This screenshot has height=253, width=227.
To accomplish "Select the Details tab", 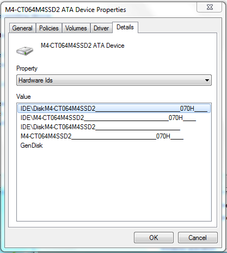I will [x=125, y=27].
